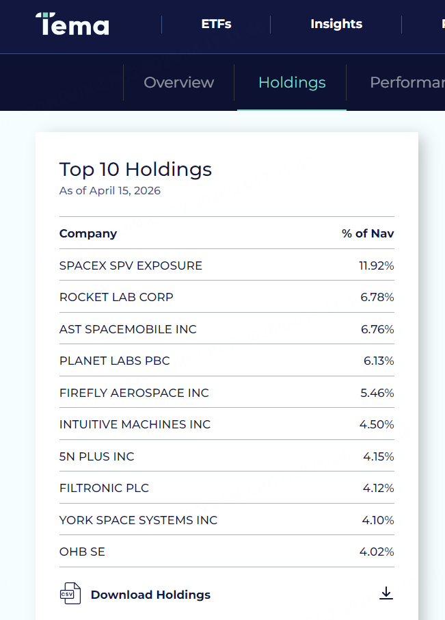Choose the FIREFLY AEROSPACE INC holding
The width and height of the screenshot is (445, 620).
[134, 393]
